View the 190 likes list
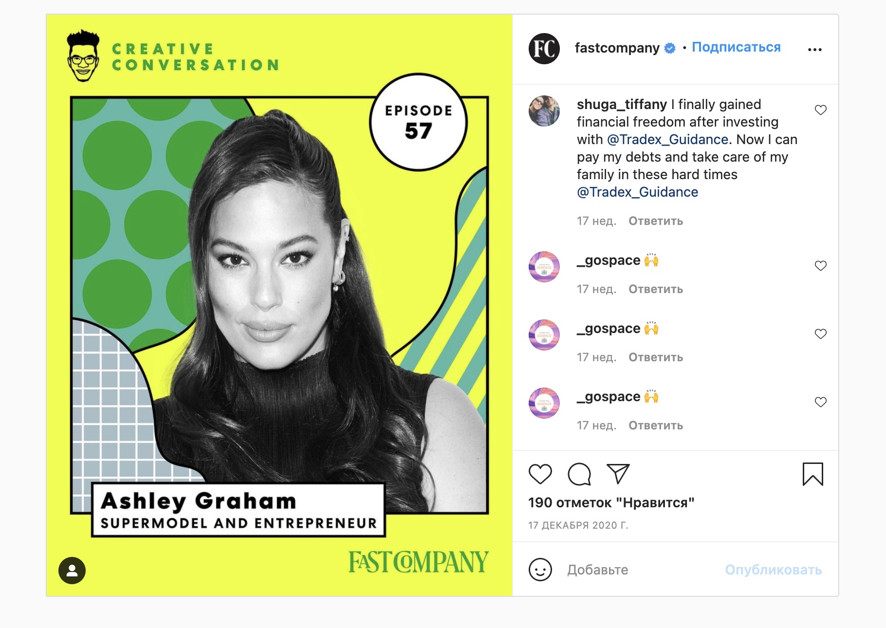886x628 pixels. [x=611, y=503]
